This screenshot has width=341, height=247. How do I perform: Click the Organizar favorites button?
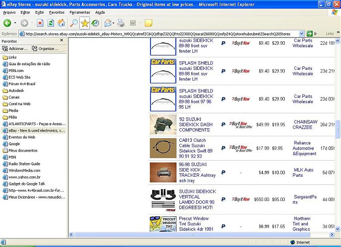coord(45,49)
